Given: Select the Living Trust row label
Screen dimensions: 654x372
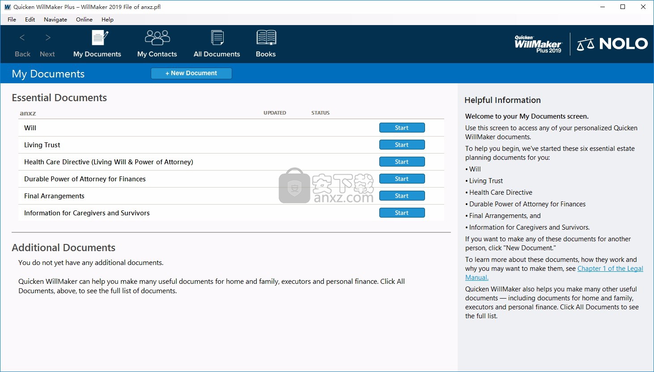Looking at the screenshot, I should [42, 145].
